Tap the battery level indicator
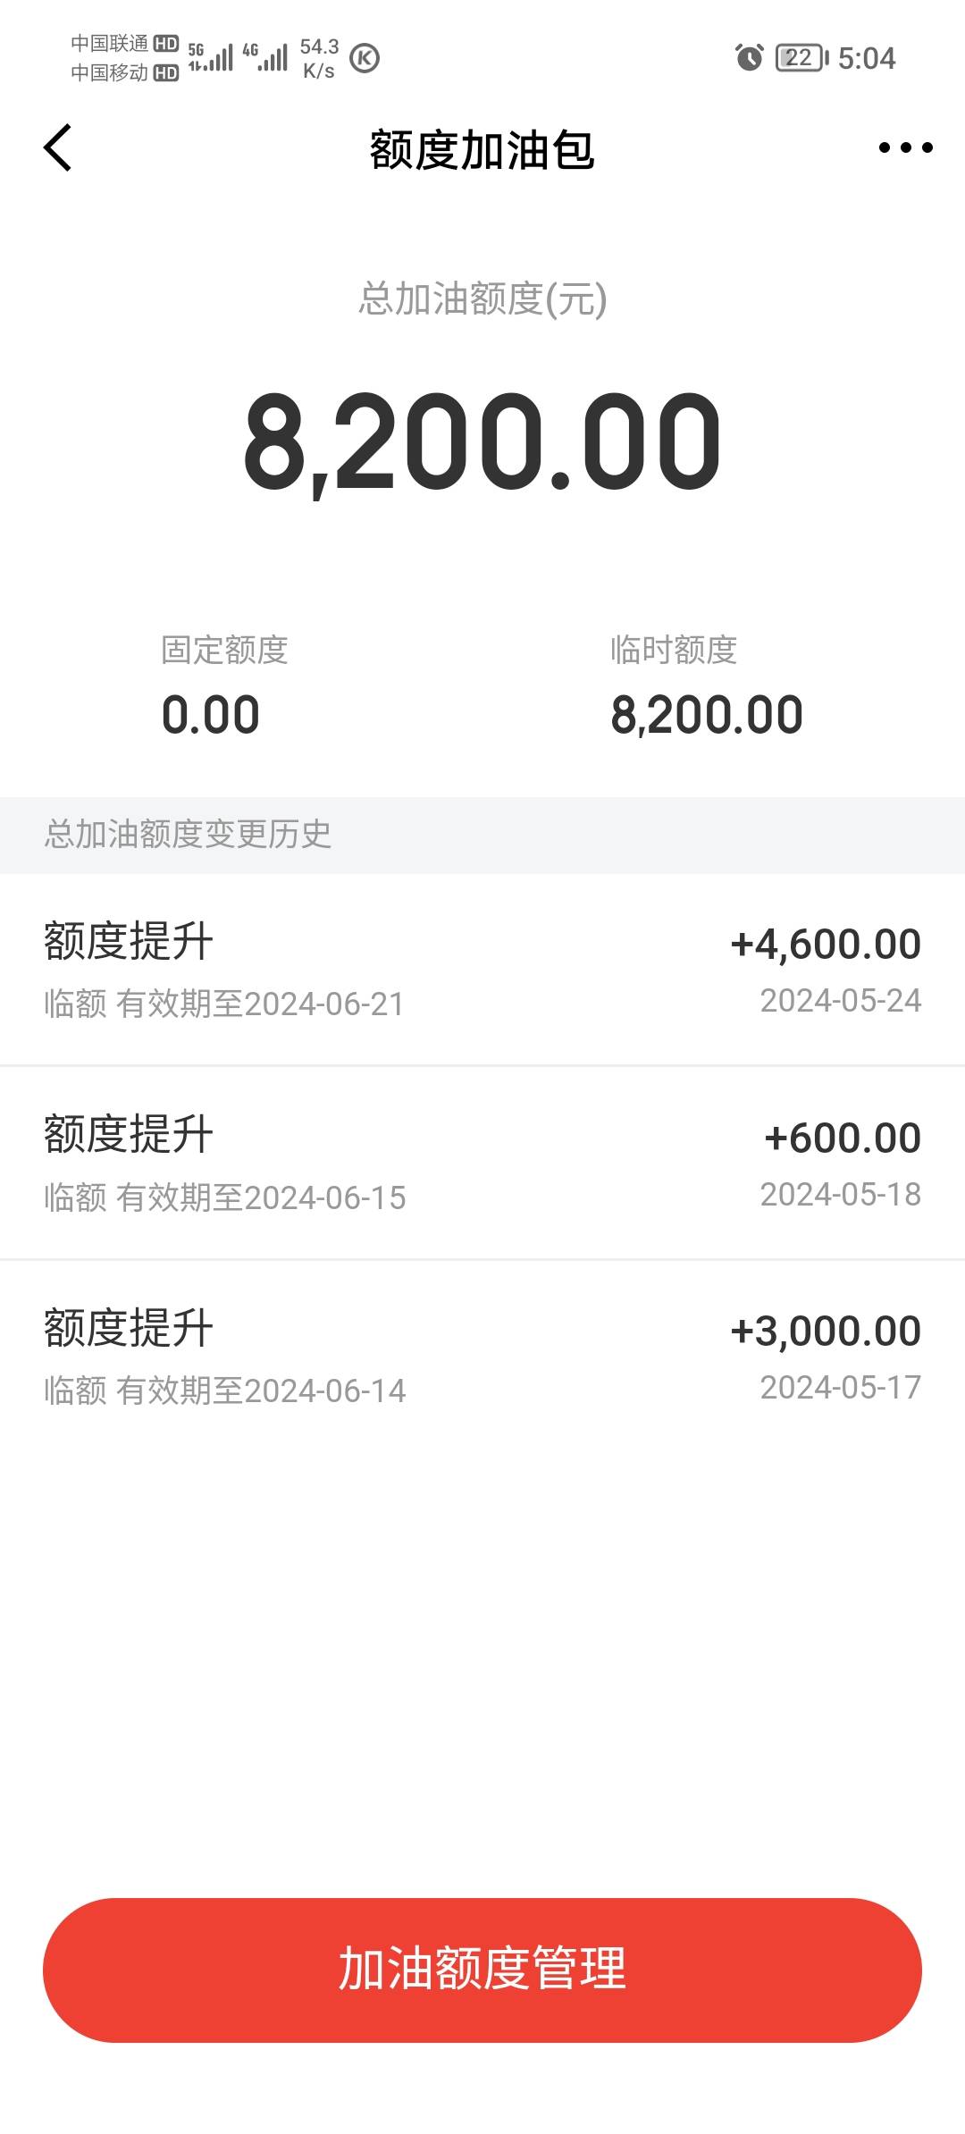 pyautogui.click(x=801, y=58)
